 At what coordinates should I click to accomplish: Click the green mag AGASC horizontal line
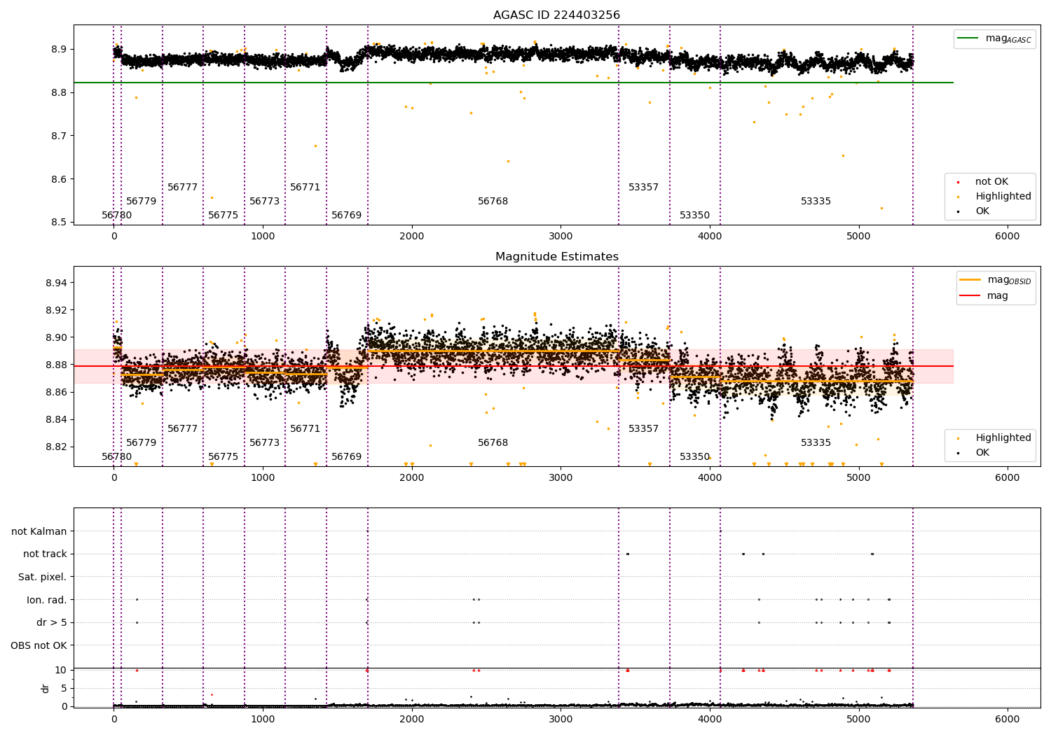[x=513, y=83]
